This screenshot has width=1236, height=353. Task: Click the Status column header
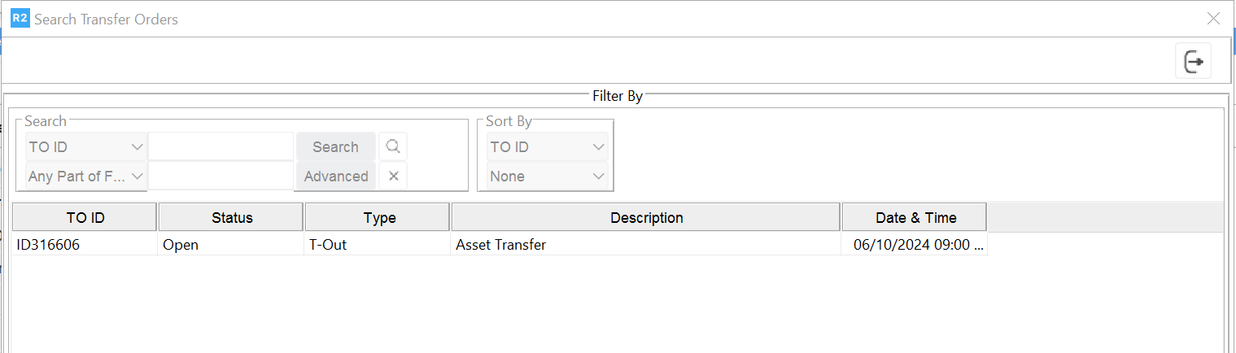point(232,217)
